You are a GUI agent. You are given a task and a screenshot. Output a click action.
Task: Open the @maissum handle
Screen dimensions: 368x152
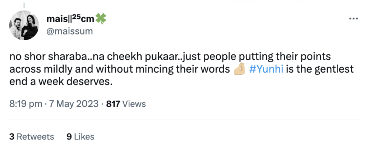70,31
